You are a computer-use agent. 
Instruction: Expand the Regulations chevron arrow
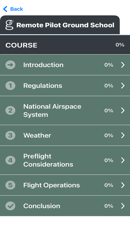tap(123, 86)
